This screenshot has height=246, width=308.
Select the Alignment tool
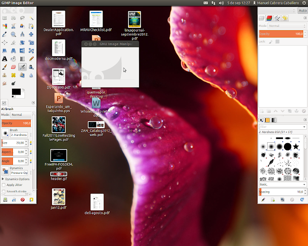click(x=4, y=42)
